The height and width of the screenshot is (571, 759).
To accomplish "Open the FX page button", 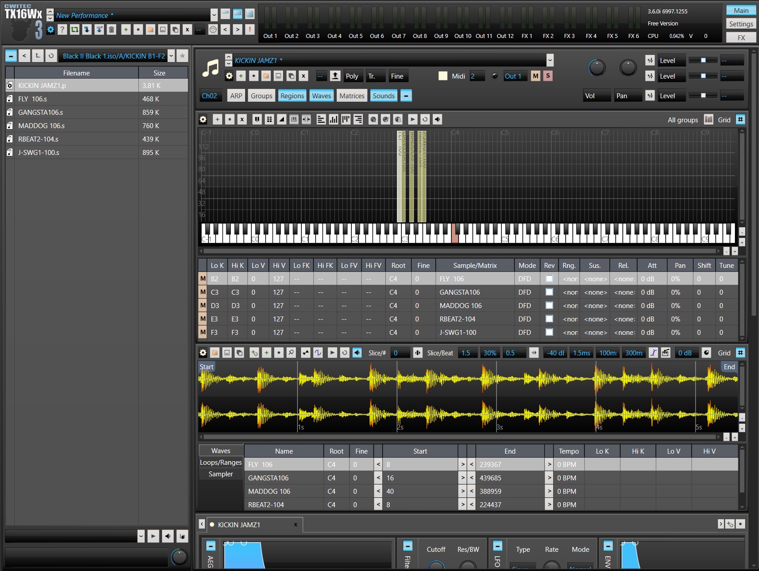I will click(x=741, y=38).
